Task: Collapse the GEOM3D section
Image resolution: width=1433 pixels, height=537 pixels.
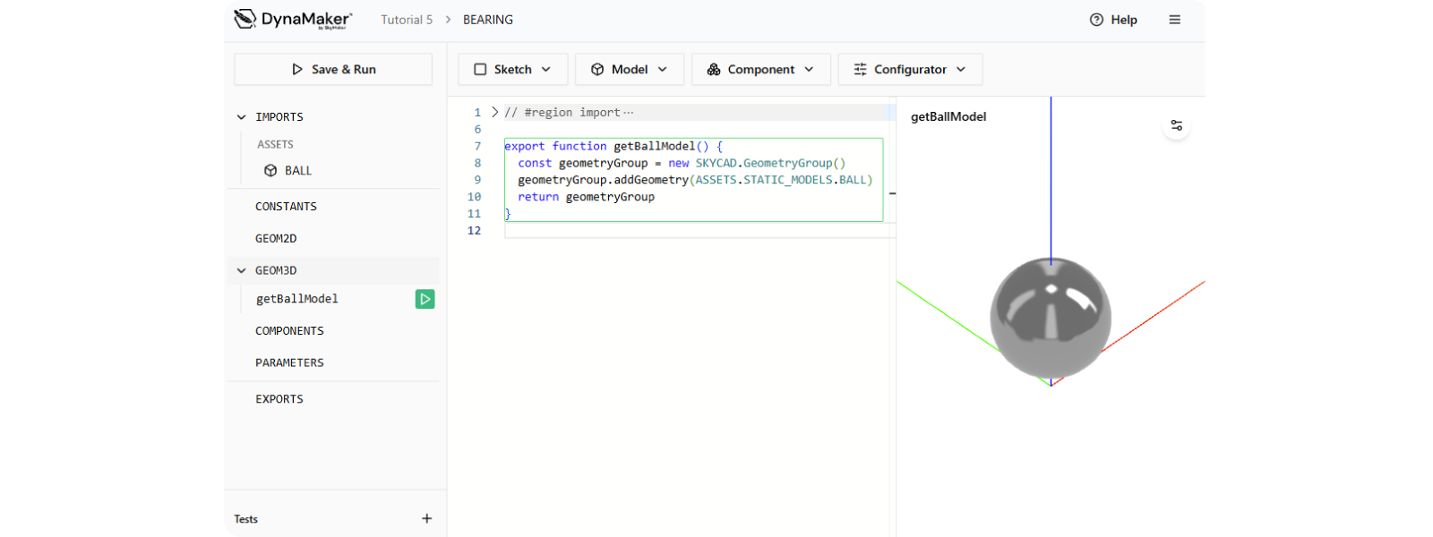Action: (x=241, y=270)
